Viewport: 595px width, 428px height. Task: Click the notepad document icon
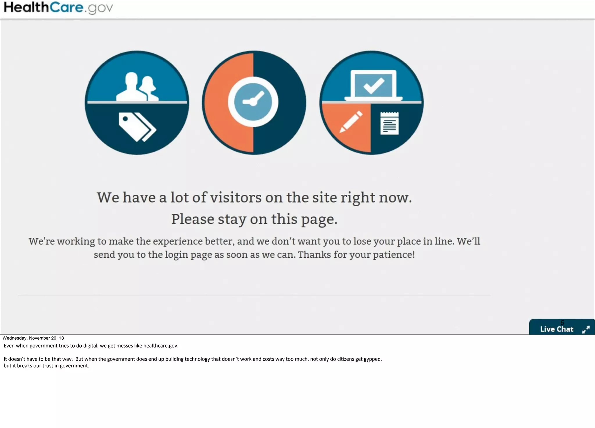389,123
